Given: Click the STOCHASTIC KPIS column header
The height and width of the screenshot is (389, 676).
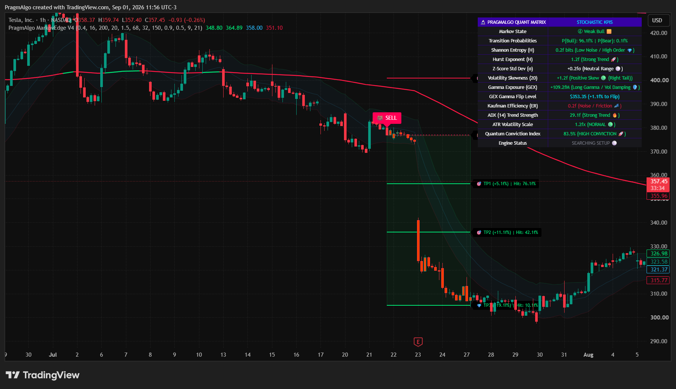Looking at the screenshot, I should coord(595,22).
